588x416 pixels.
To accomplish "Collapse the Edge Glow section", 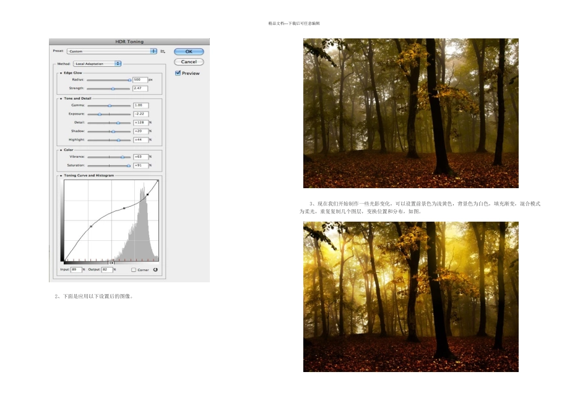I will click(61, 73).
